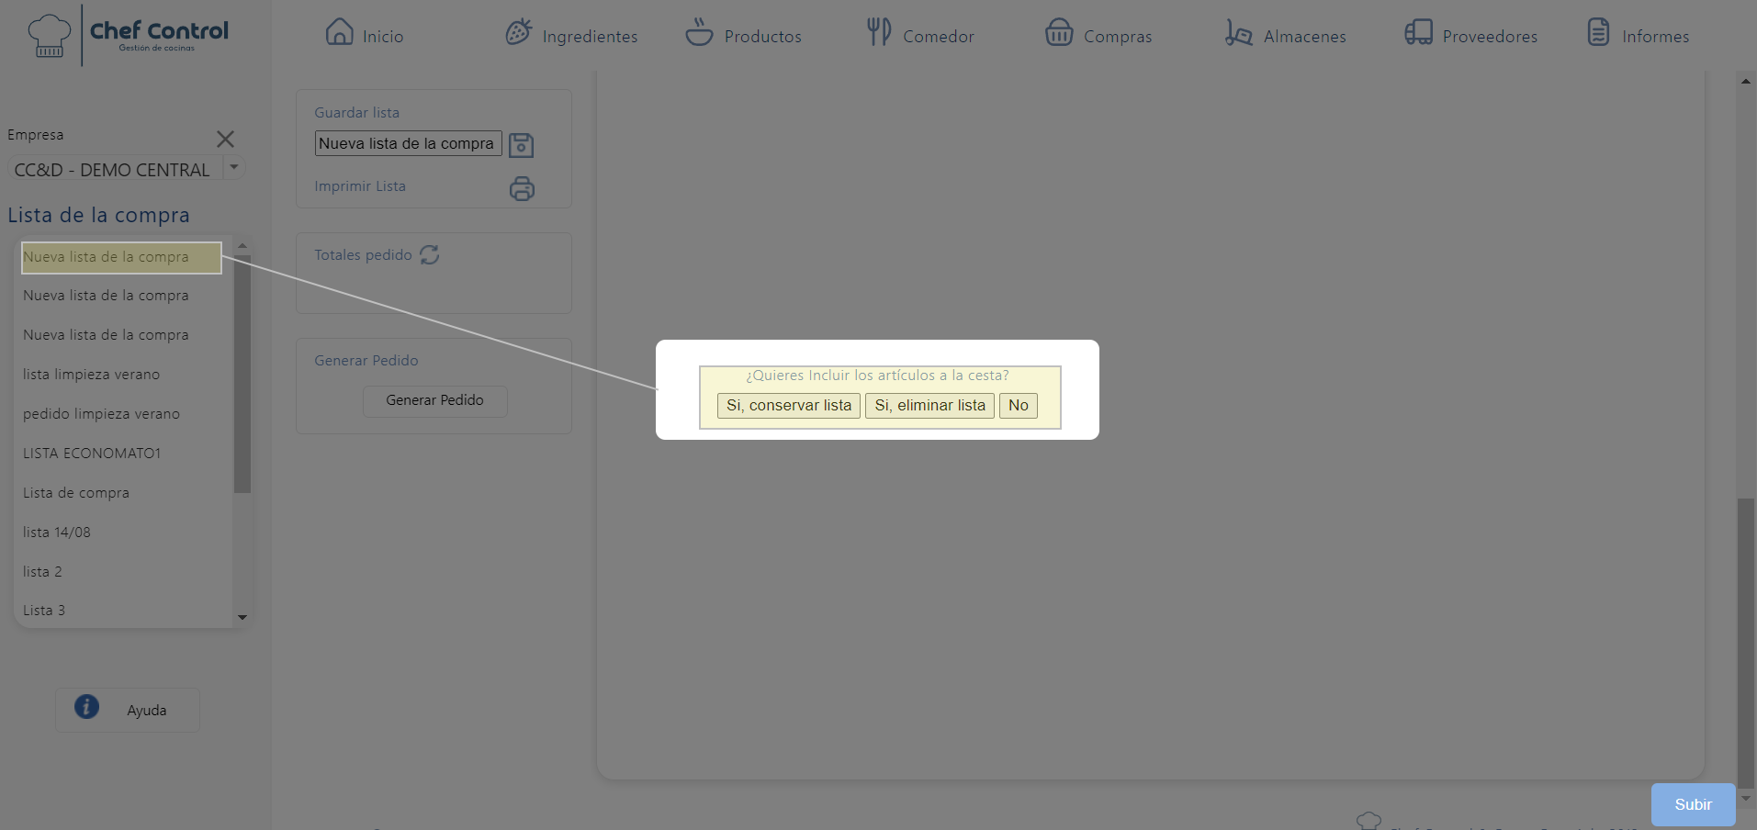1757x830 pixels.
Task: Expand the Empresa company dropdown arrow
Action: 234,168
